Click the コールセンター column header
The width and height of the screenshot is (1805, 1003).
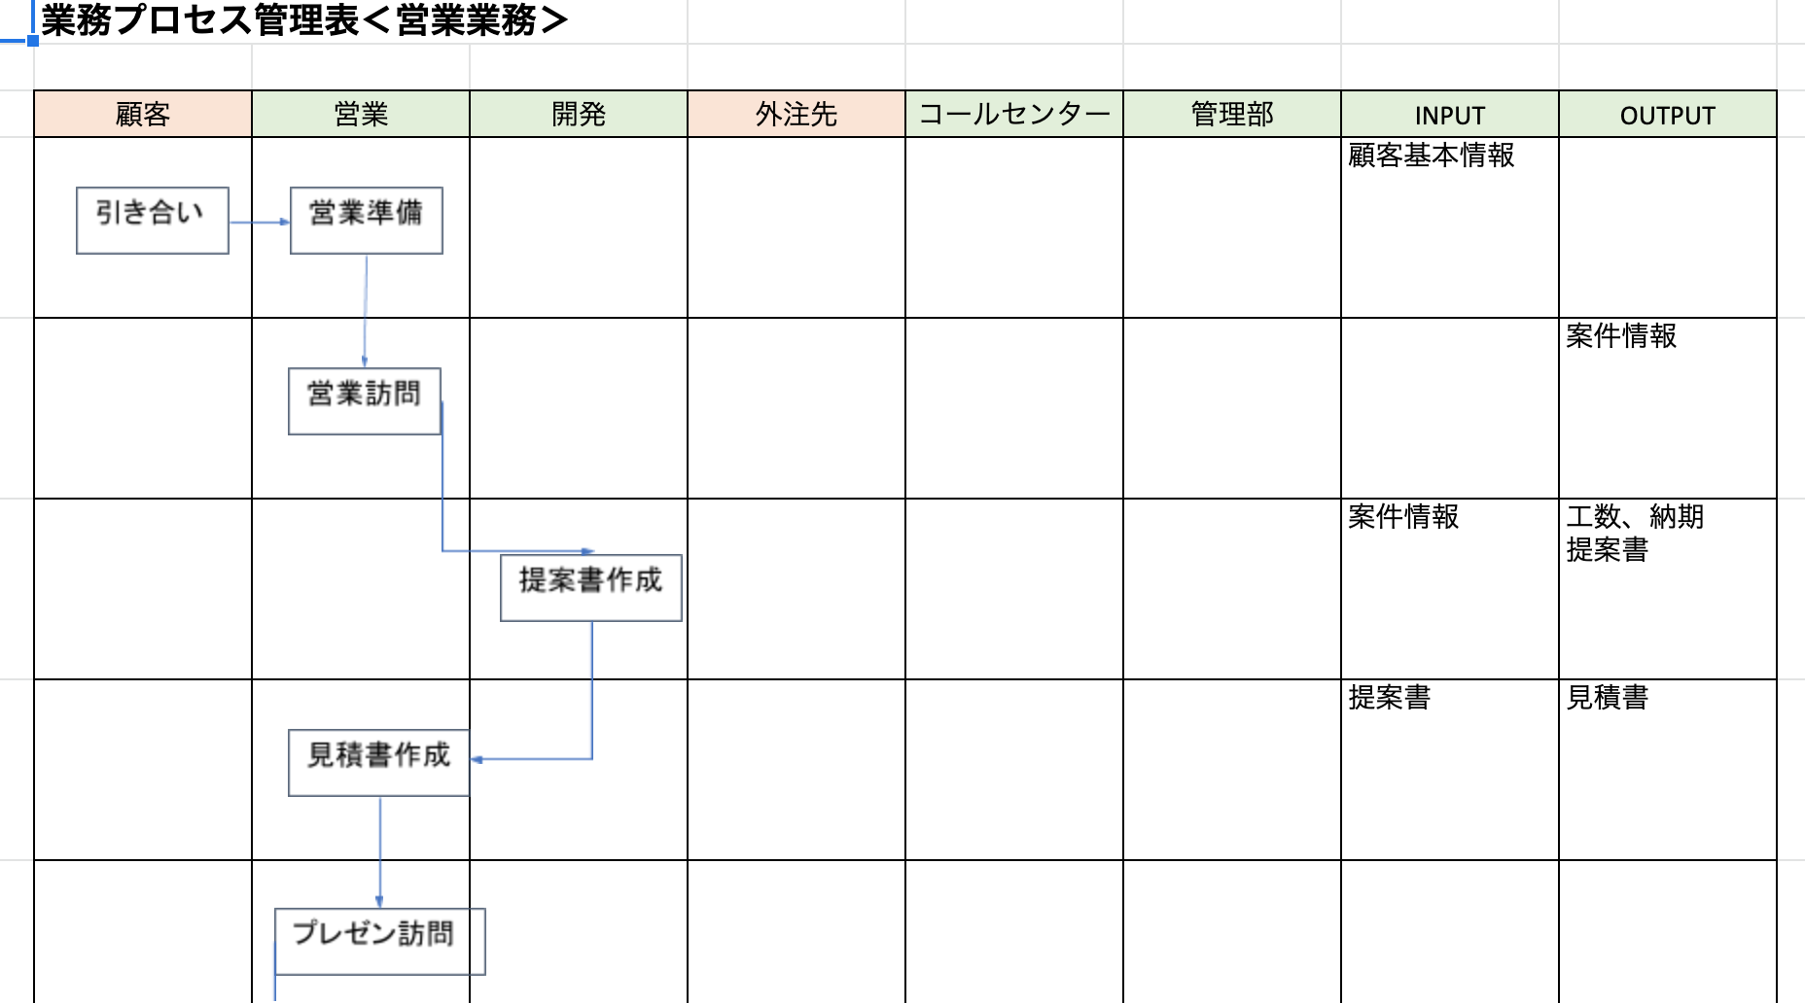click(x=1014, y=115)
